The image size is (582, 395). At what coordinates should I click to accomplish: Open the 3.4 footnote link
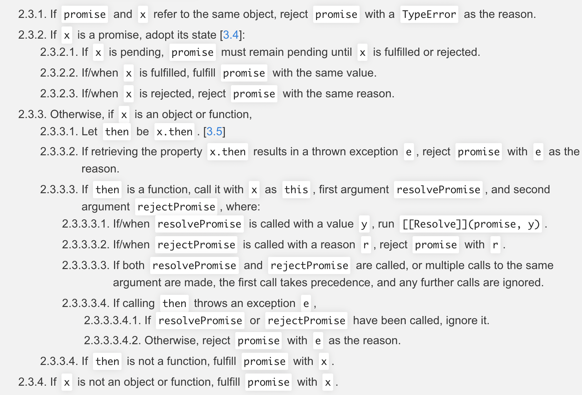point(231,35)
